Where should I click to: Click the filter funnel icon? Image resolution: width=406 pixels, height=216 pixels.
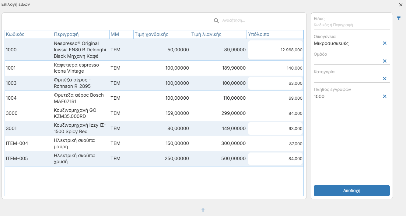coord(399,18)
